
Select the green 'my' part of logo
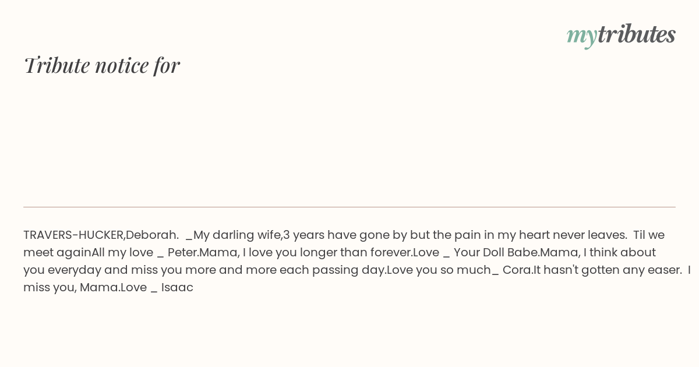click(x=582, y=37)
